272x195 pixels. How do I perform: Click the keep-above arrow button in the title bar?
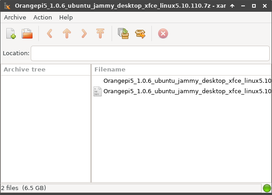[232, 6]
